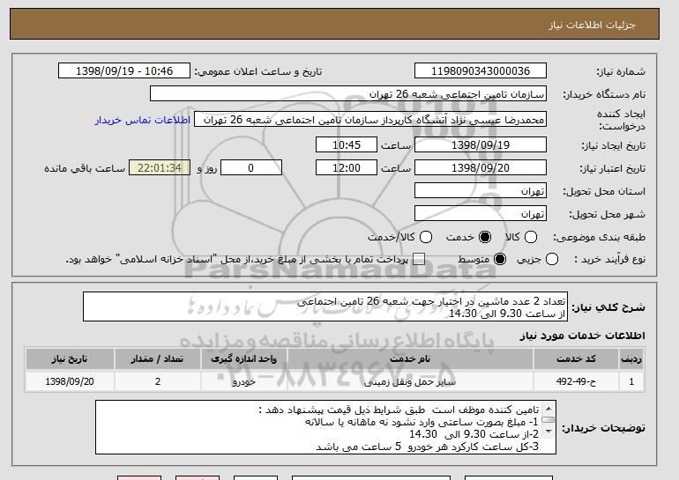The height and width of the screenshot is (480, 679).
Task: Click the quantity cell showing 2
Action: coord(157,381)
